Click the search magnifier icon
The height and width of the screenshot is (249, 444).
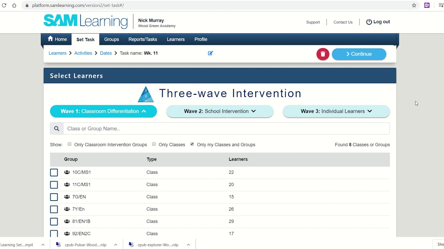[x=57, y=129]
